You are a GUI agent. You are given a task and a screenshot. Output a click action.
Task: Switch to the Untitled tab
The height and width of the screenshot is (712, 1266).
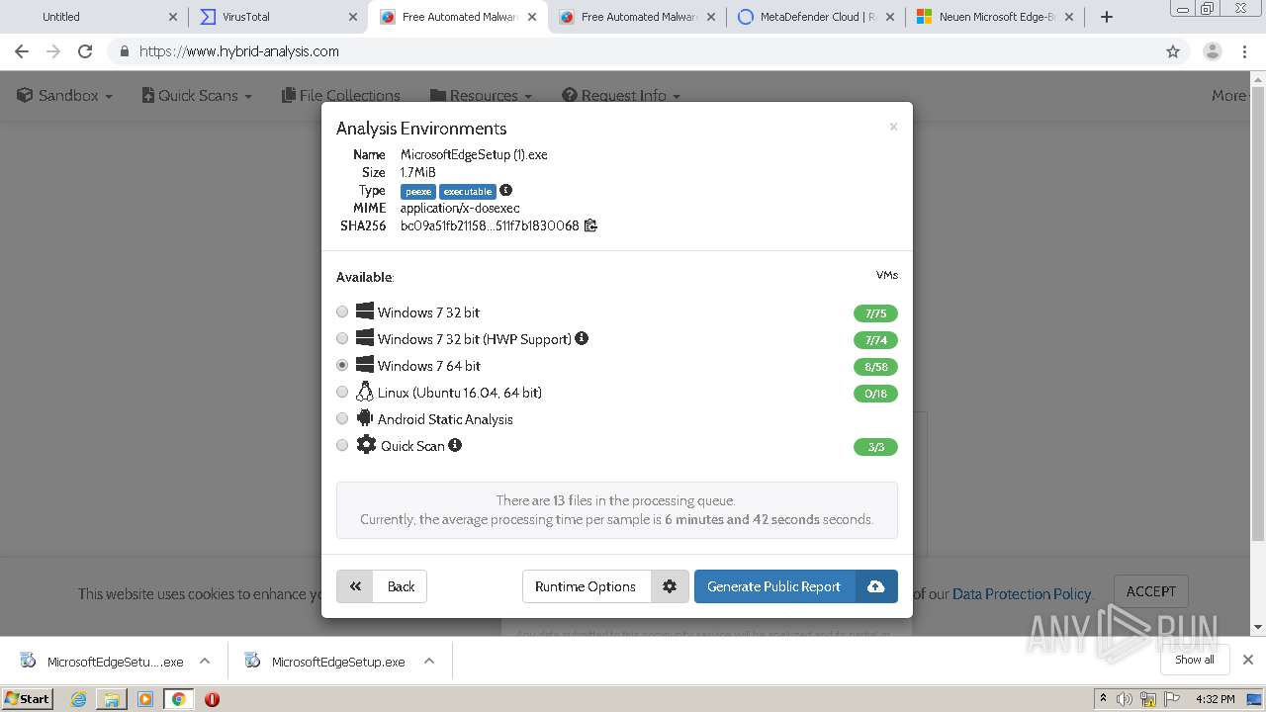[x=94, y=17]
